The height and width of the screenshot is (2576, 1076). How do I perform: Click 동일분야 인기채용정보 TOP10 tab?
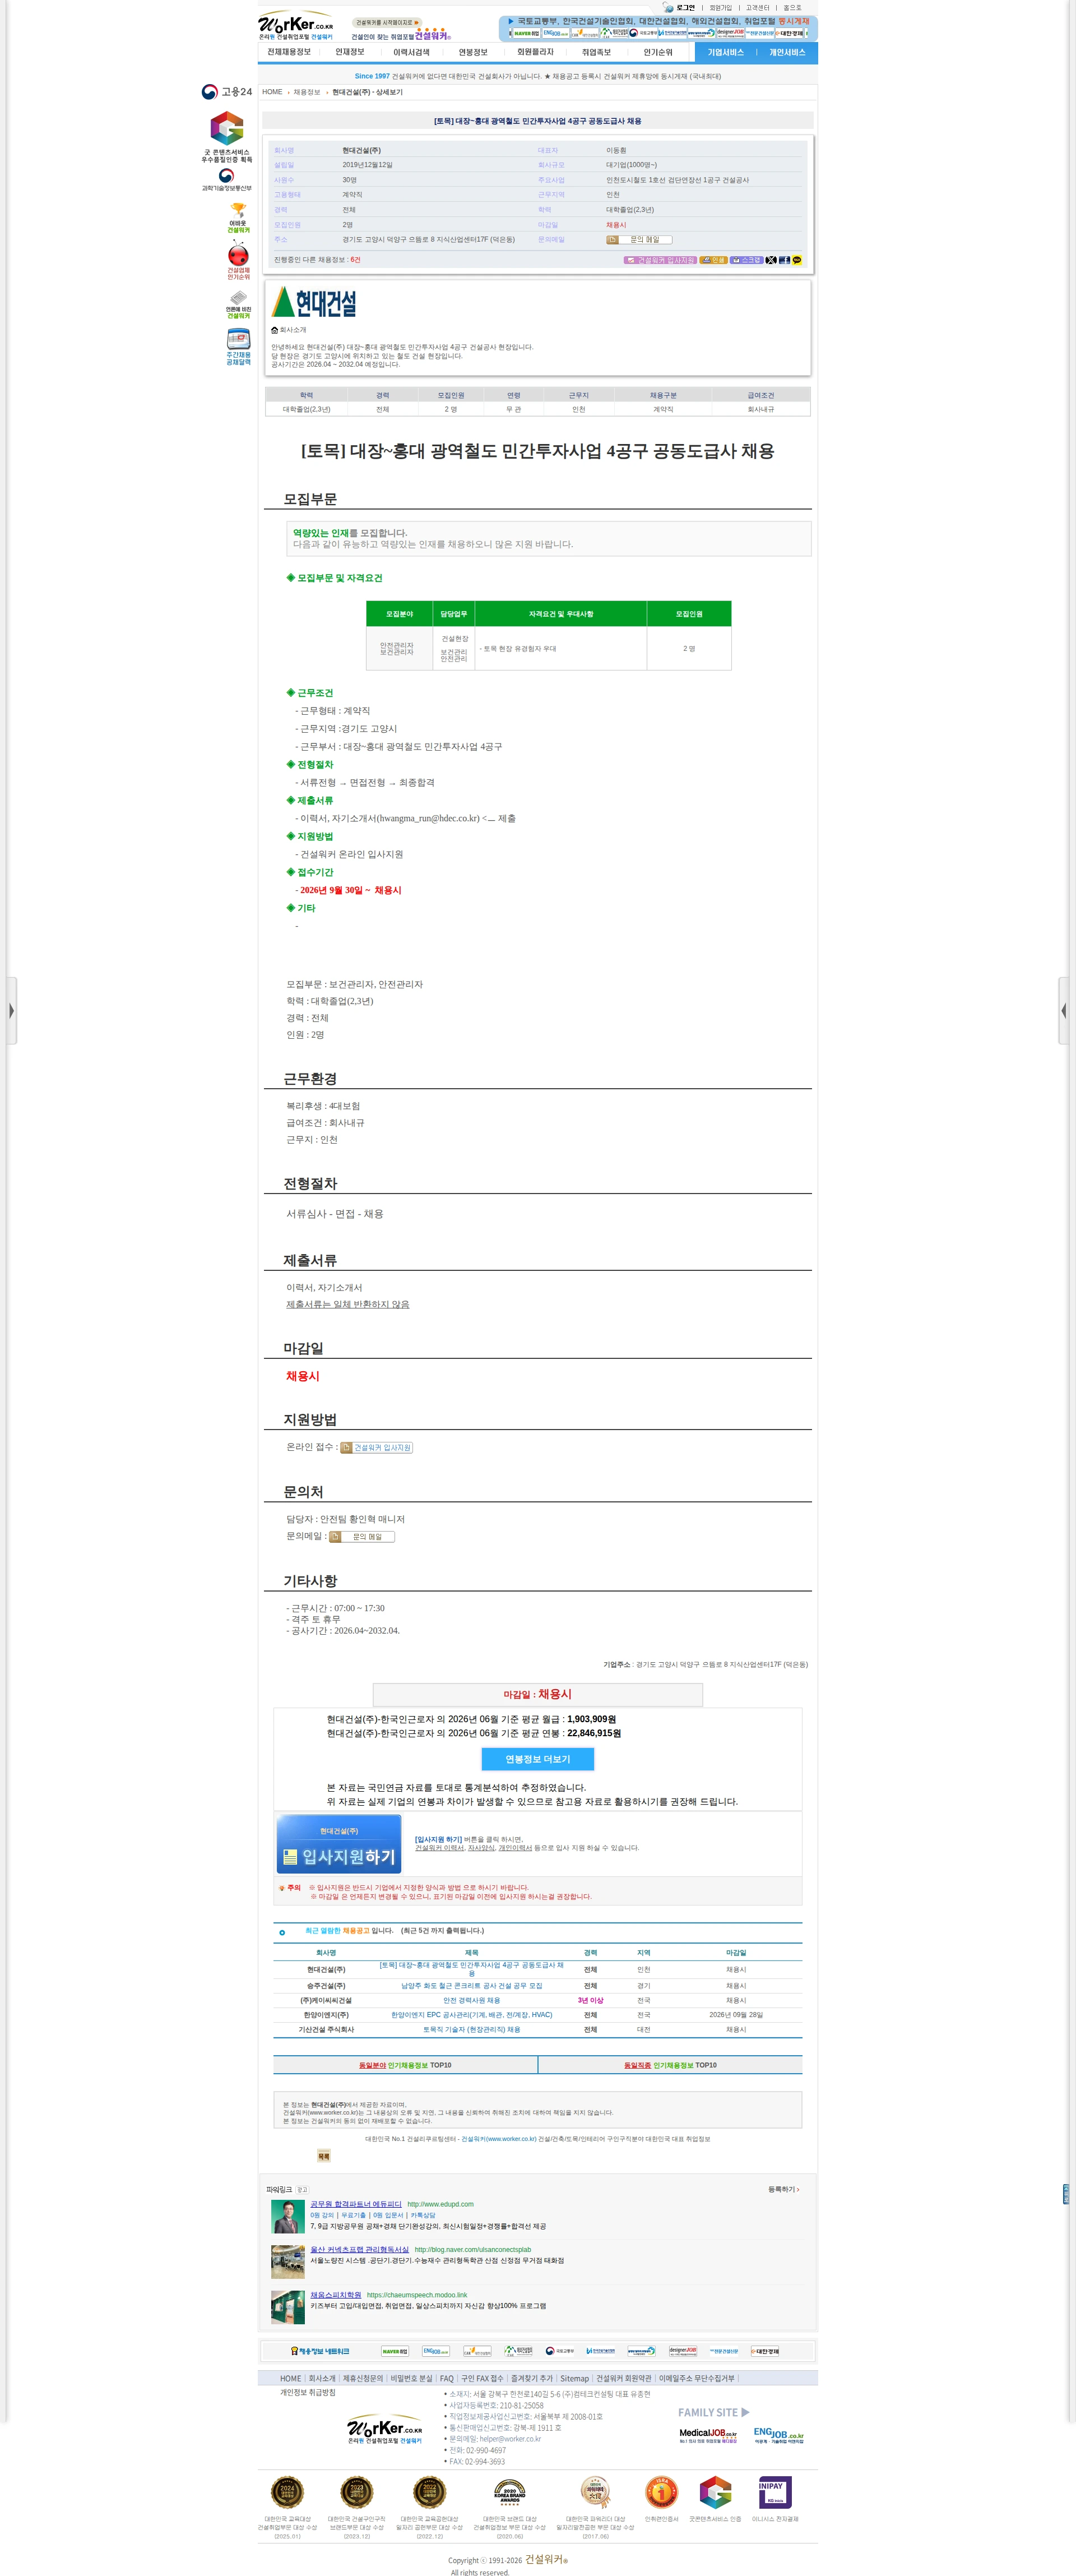tap(405, 2065)
